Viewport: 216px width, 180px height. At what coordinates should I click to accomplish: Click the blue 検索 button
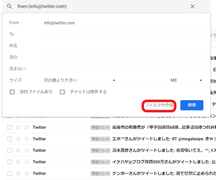click(192, 105)
